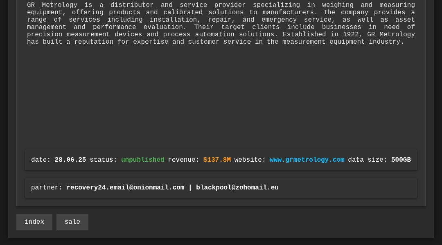Select the recovery24.email@onionmail.com partner address
Screen dimensions: 442x245
click(126, 187)
